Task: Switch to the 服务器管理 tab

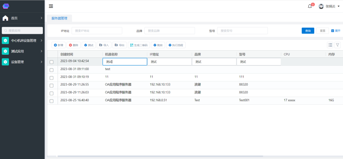Action: pyautogui.click(x=59, y=18)
